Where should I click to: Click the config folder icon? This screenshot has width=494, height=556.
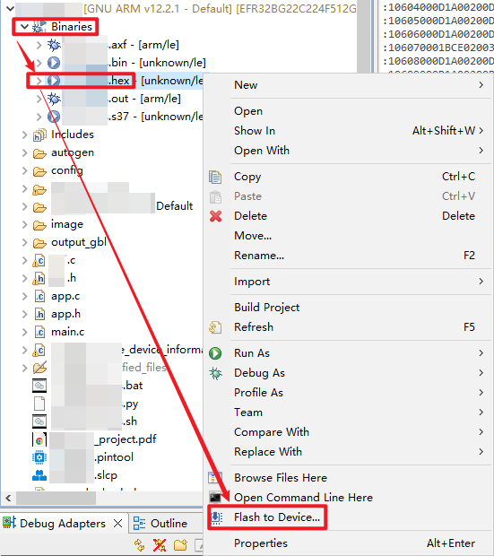click(39, 171)
